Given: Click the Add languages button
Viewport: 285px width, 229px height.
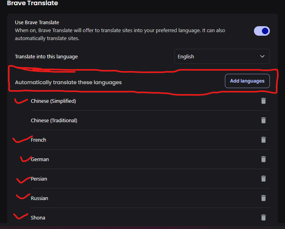Looking at the screenshot, I should click(247, 81).
